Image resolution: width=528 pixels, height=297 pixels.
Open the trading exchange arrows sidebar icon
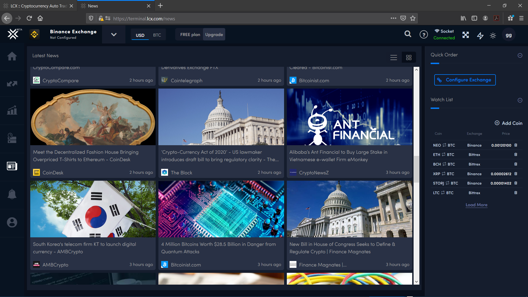coord(12,84)
